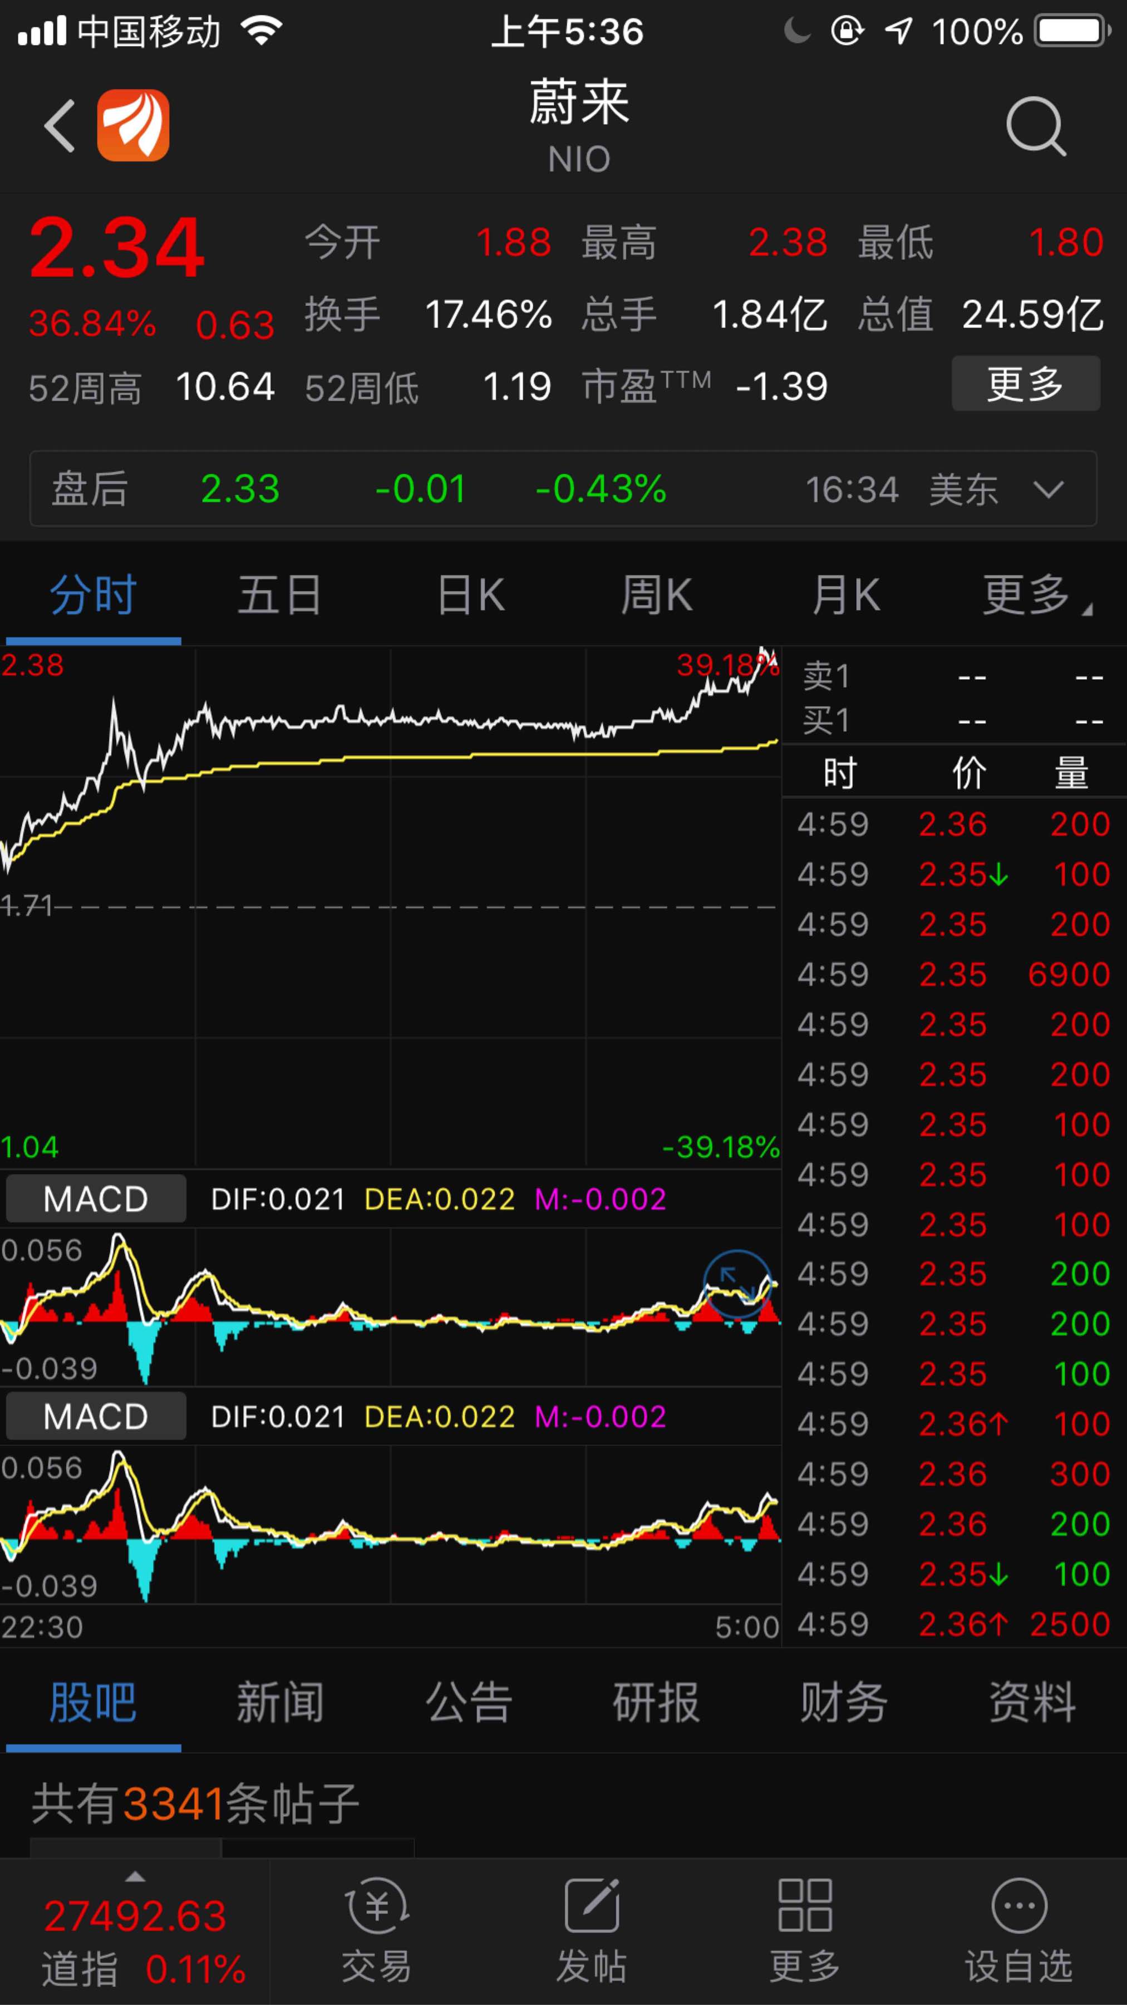Tap the trade row with volume 6900

coord(954,975)
